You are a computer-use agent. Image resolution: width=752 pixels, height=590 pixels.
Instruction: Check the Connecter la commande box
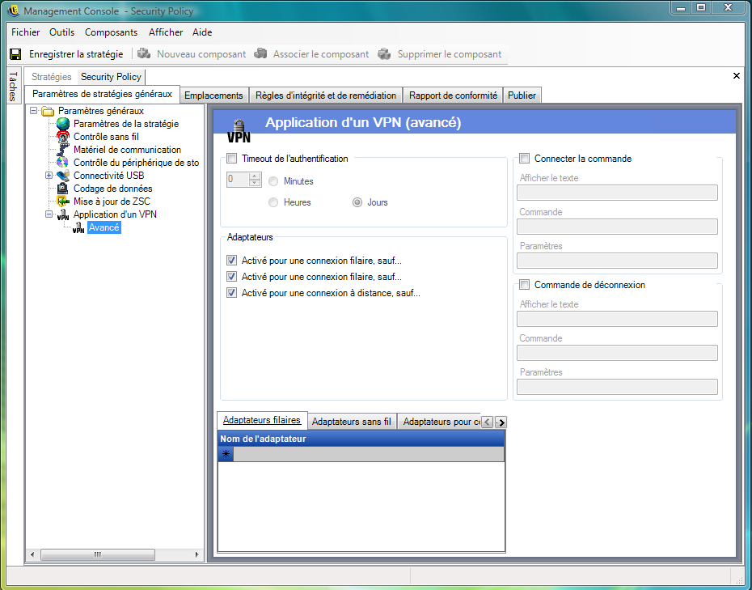point(525,159)
